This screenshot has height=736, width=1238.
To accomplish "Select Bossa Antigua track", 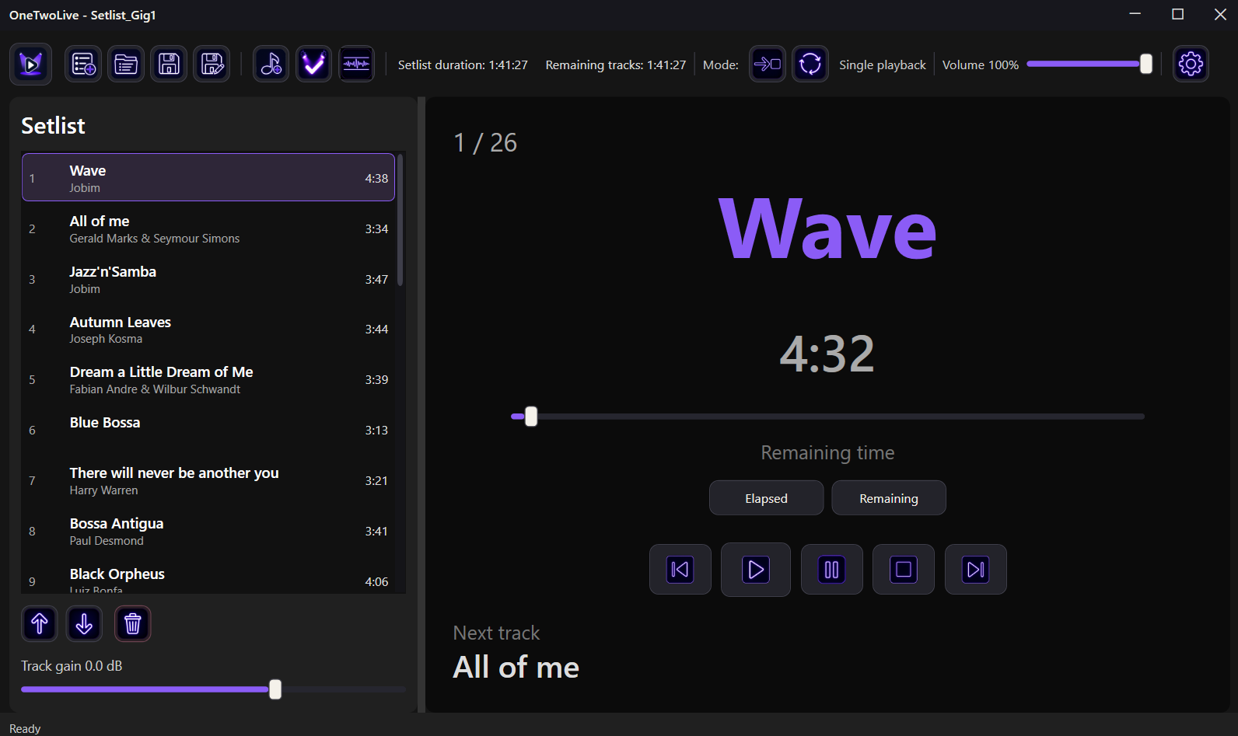I will 208,531.
